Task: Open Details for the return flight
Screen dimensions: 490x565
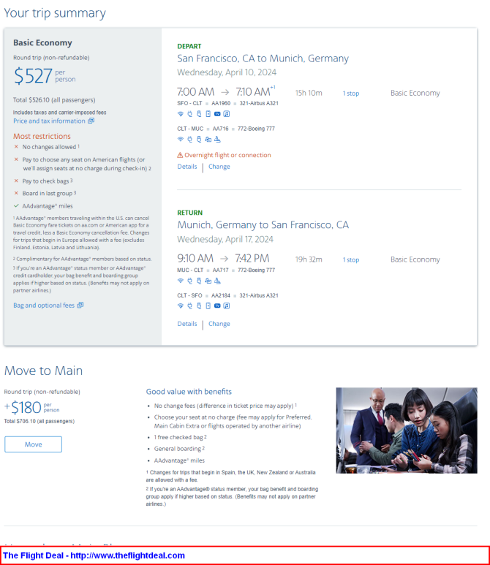Action: coord(187,324)
